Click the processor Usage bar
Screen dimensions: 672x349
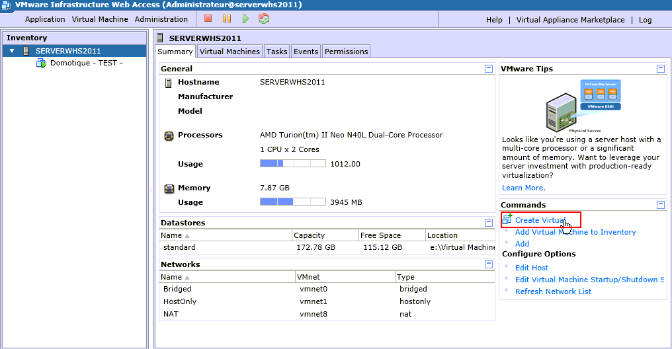coord(293,163)
